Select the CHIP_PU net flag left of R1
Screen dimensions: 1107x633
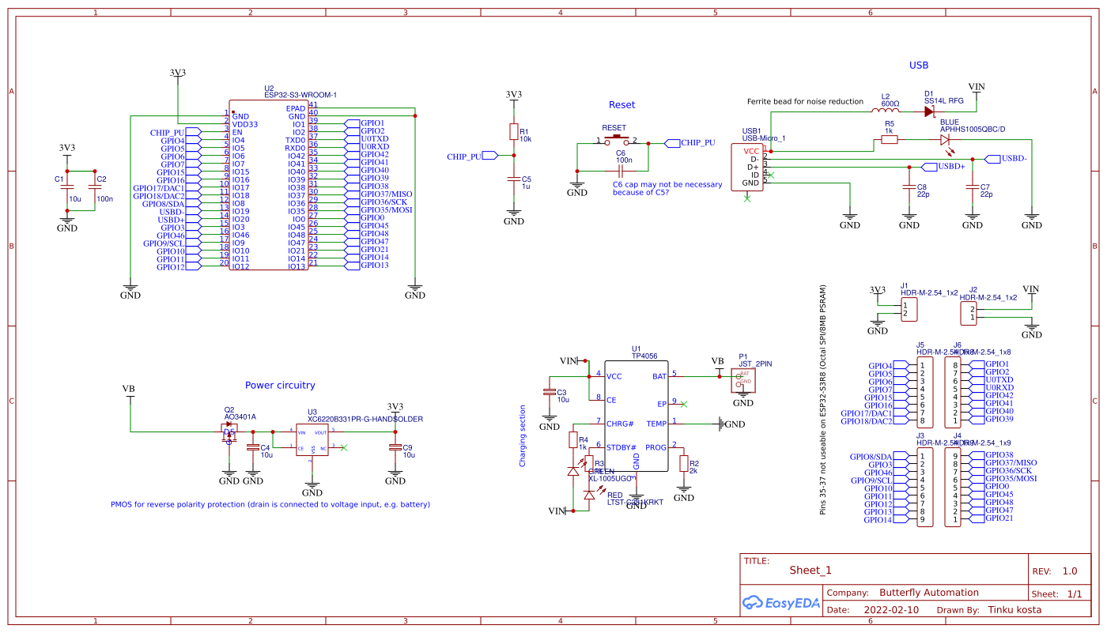(x=472, y=156)
